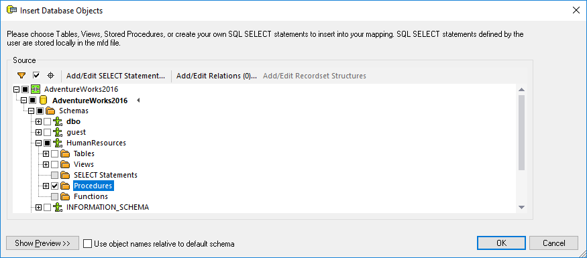
Task: Expand the INFORMATION_SCHEMA node
Action: (x=38, y=207)
